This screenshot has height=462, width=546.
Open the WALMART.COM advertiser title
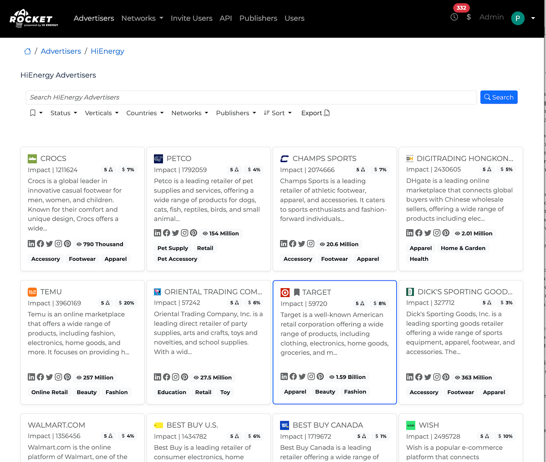[57, 425]
